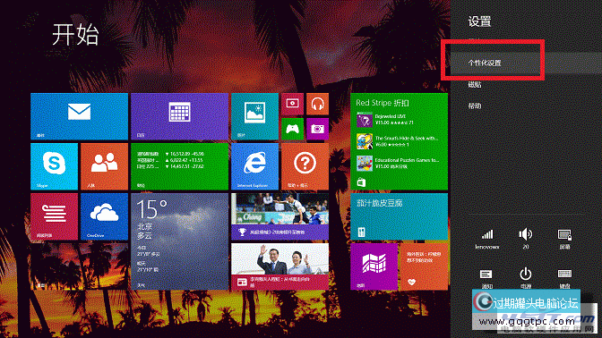
Task: Open the Help + Tips question mark tile
Action: pos(305,166)
